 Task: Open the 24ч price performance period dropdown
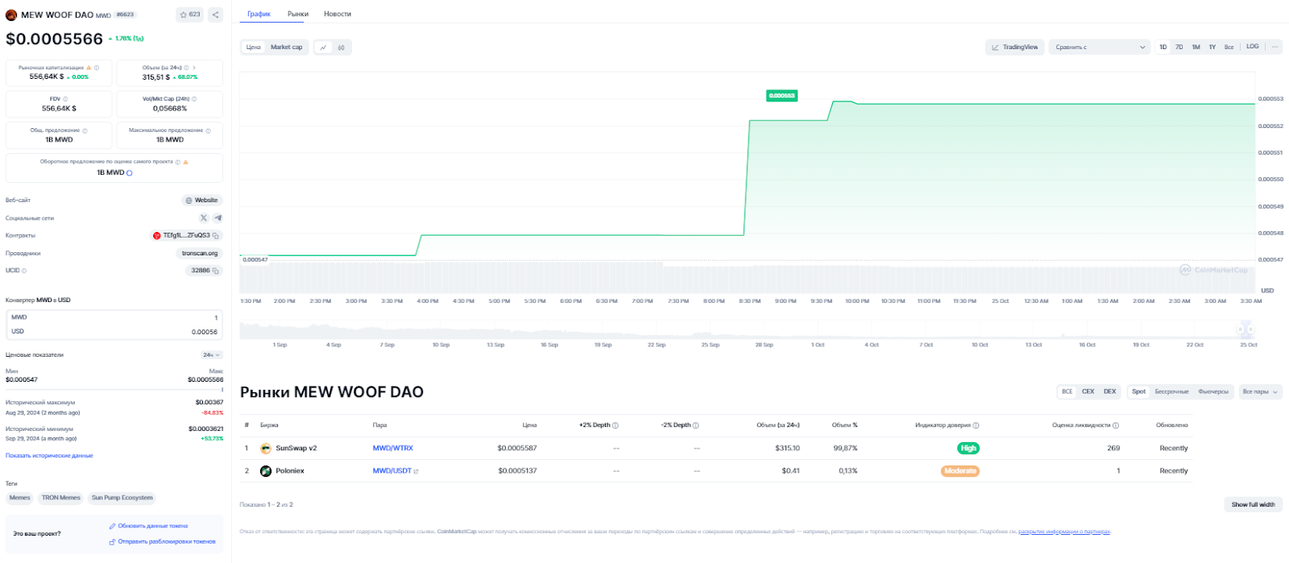click(212, 355)
